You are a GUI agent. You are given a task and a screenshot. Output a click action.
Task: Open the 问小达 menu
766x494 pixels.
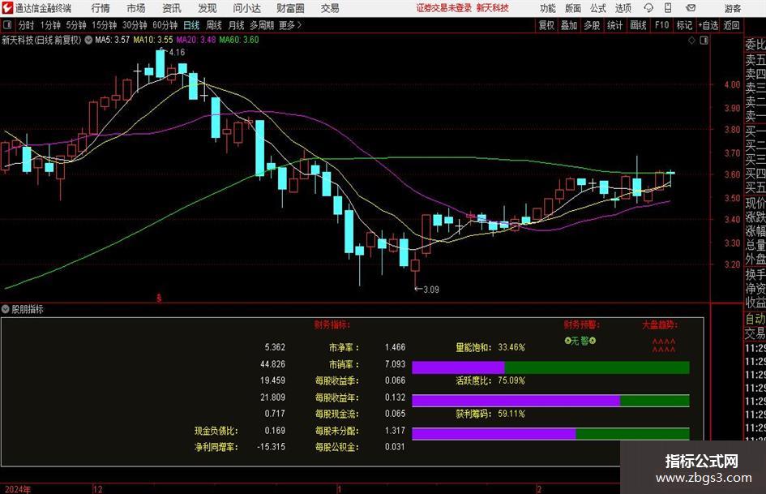[246, 8]
